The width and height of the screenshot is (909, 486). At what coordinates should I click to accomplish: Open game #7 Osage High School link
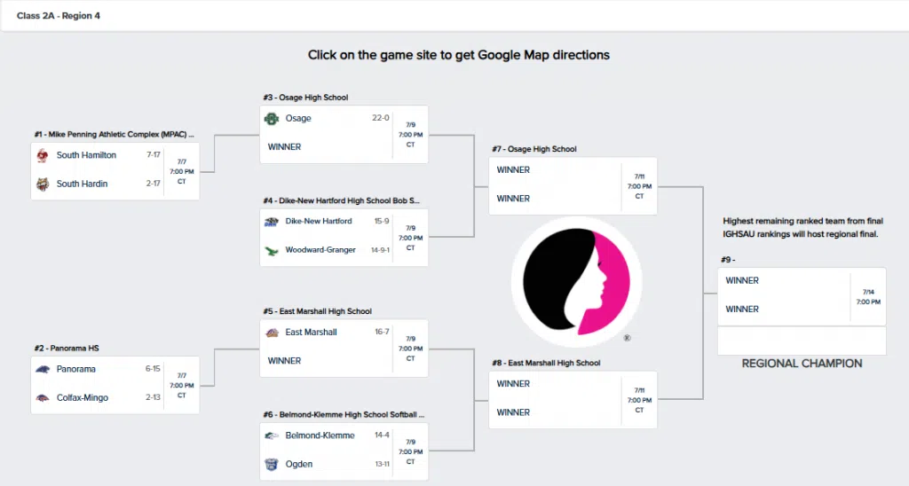(533, 149)
